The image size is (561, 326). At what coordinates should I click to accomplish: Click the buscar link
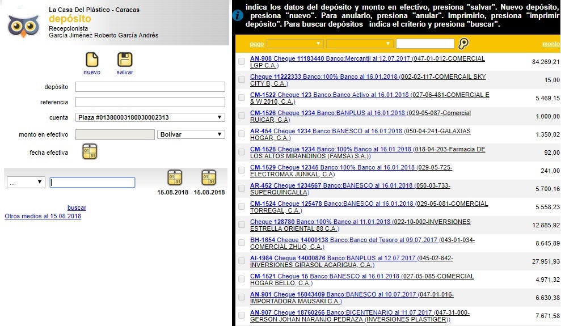tap(77, 208)
